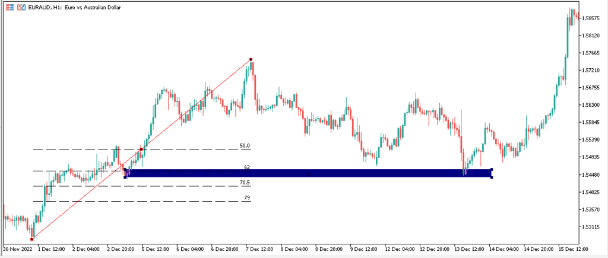Image resolution: width=608 pixels, height=258 pixels.
Task: Click the 70.5 Fibonacci level label
Action: coord(245,183)
